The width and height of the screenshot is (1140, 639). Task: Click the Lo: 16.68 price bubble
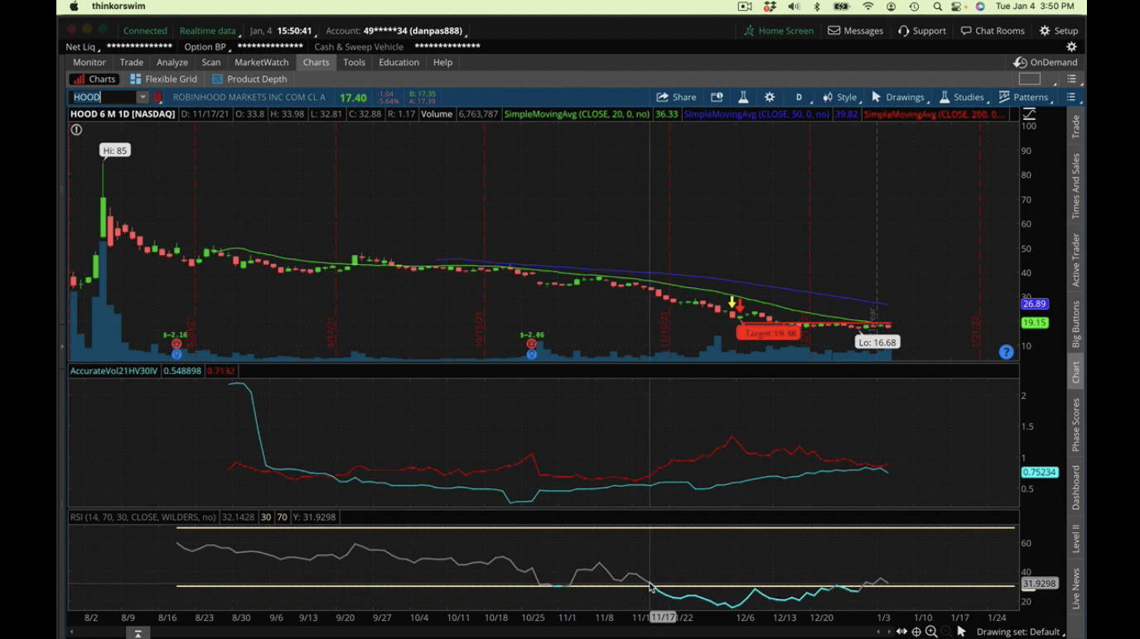pyautogui.click(x=877, y=342)
